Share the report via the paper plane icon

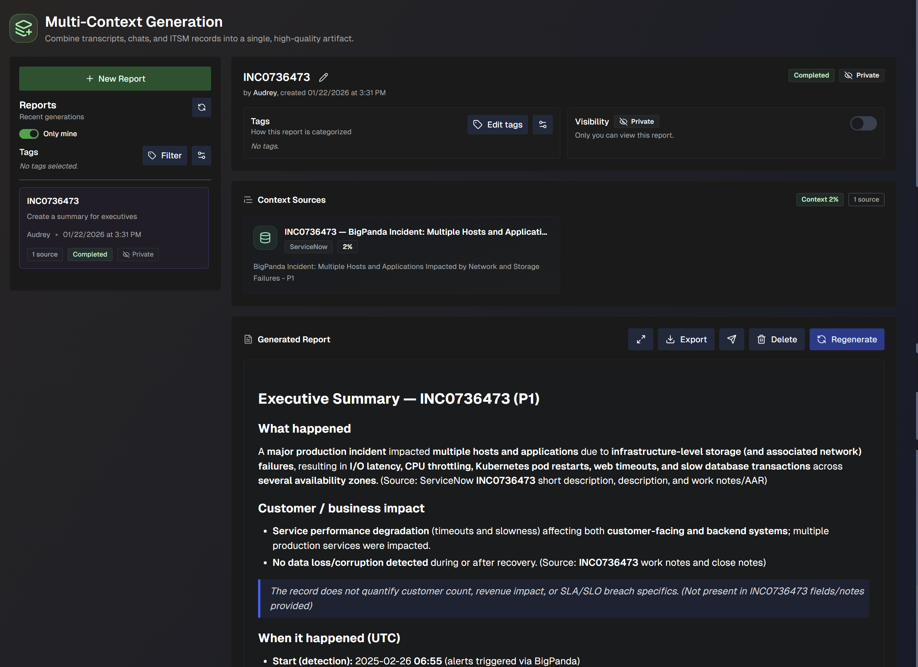pos(731,339)
